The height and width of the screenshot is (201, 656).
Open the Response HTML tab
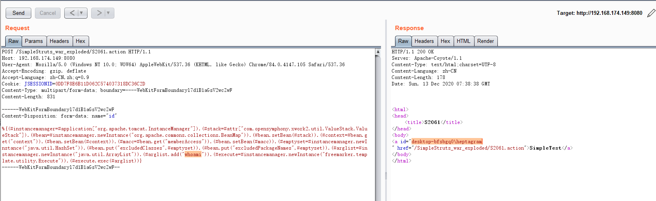(x=463, y=41)
